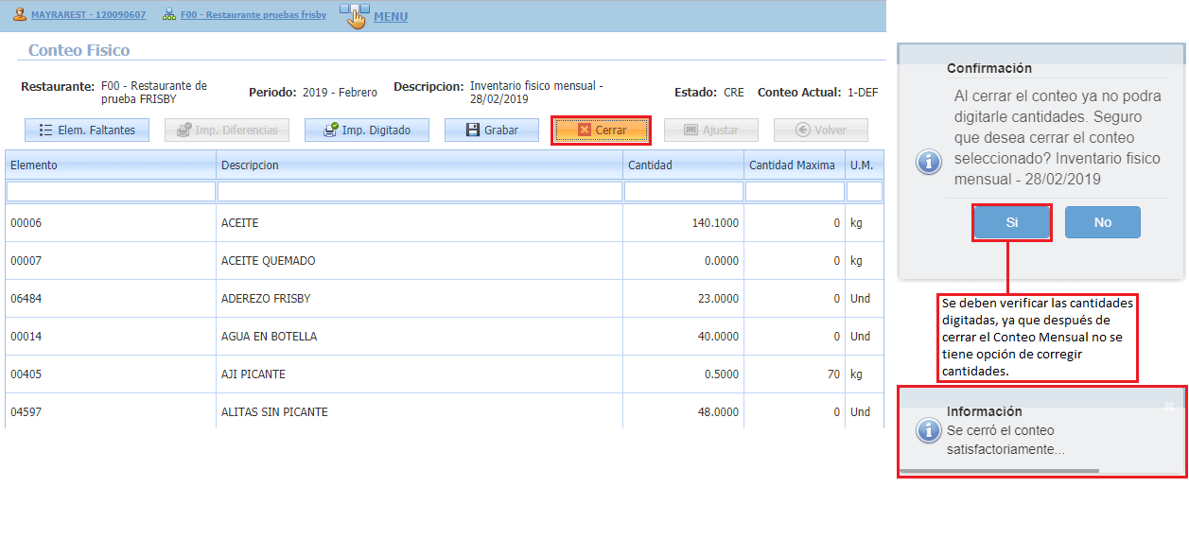Click maximum quantity 70 for AJI PICANTE
1189x557 pixels.
795,374
